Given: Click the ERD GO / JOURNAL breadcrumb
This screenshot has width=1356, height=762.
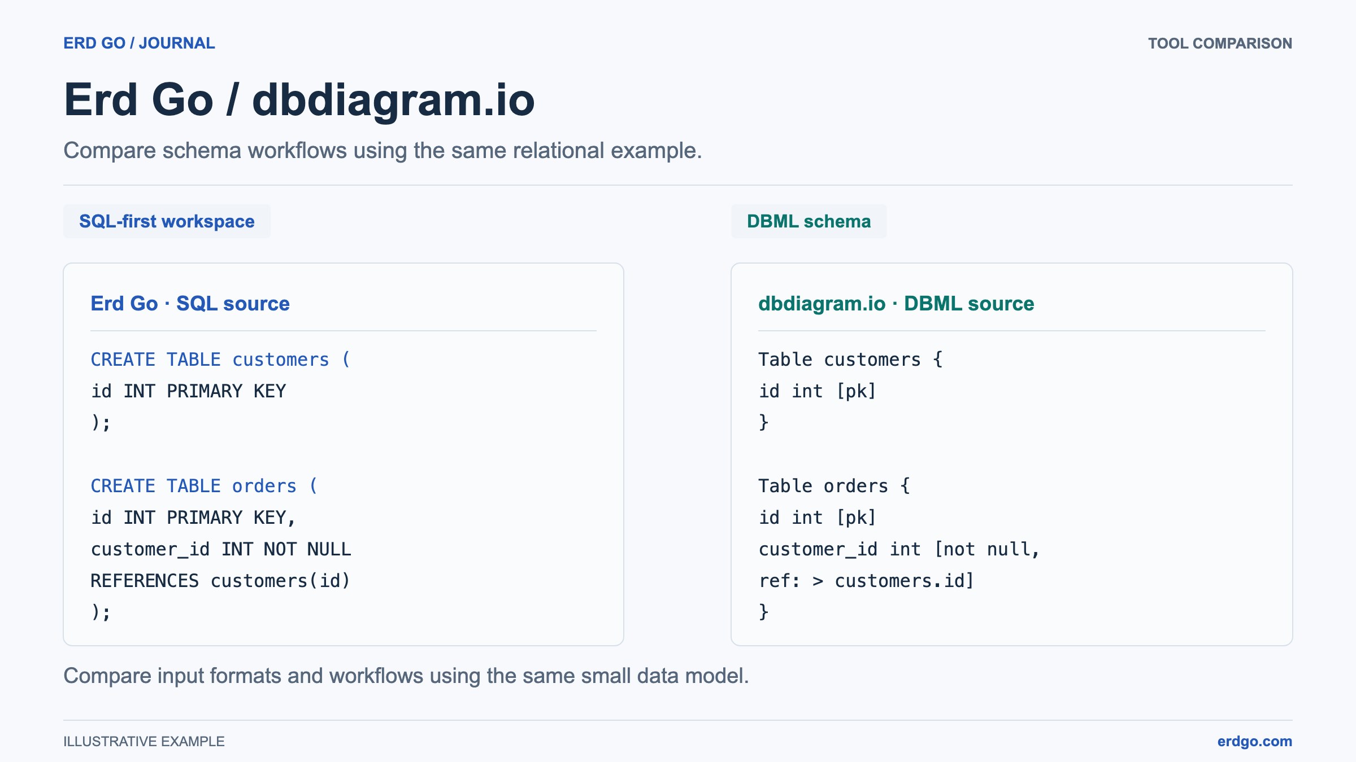Looking at the screenshot, I should (x=139, y=43).
